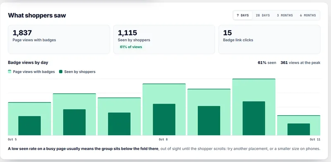Click the Oct 5 dark green seen bar
The image size is (331, 162).
coord(29,126)
